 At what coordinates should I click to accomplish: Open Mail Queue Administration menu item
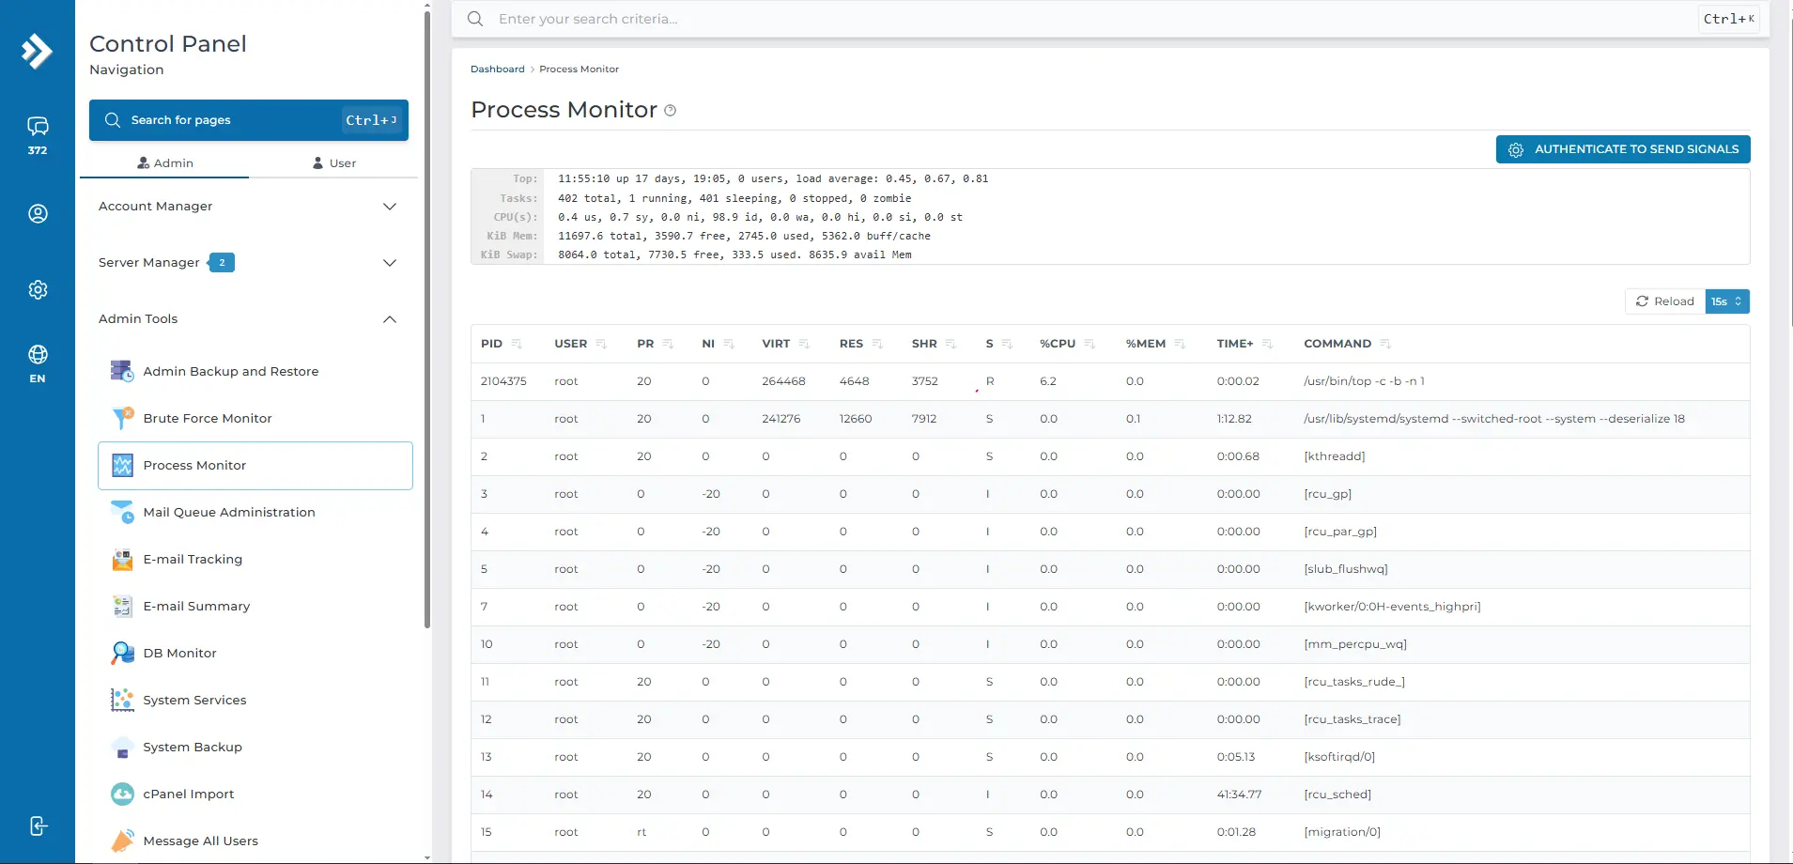tap(229, 513)
